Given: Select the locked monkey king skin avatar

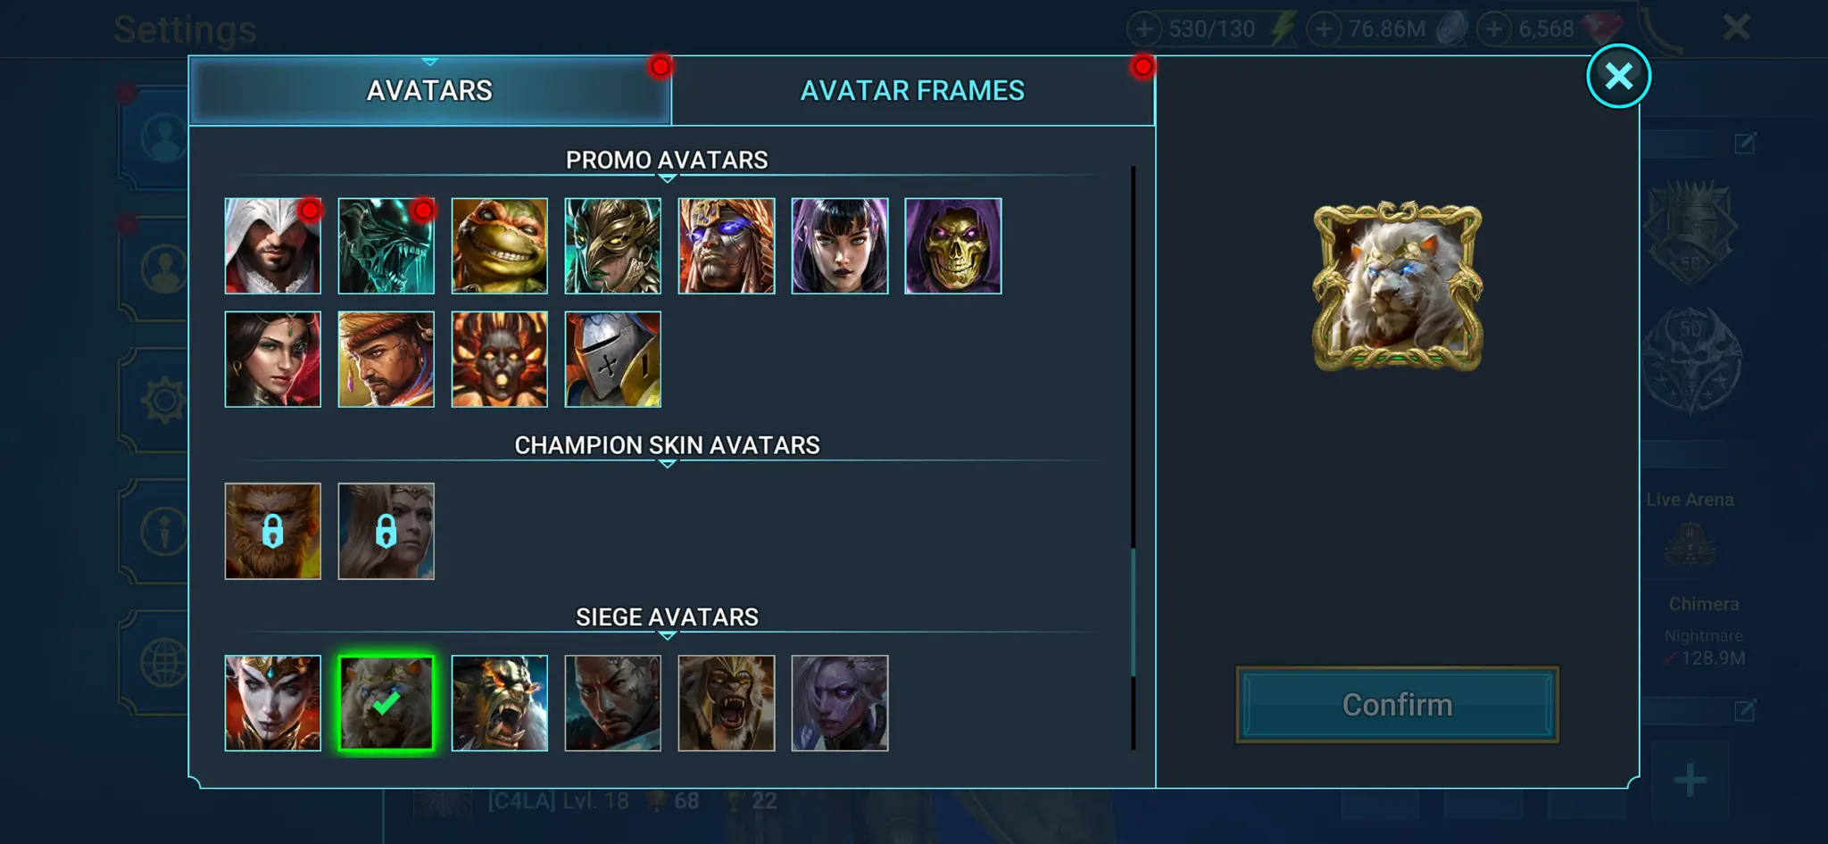Looking at the screenshot, I should [x=272, y=532].
